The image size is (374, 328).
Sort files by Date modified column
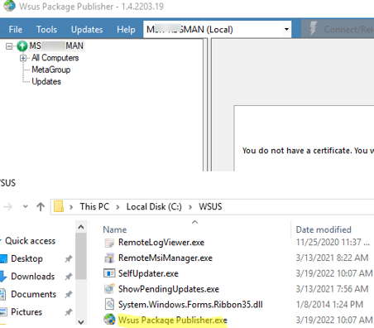pyautogui.click(x=324, y=229)
